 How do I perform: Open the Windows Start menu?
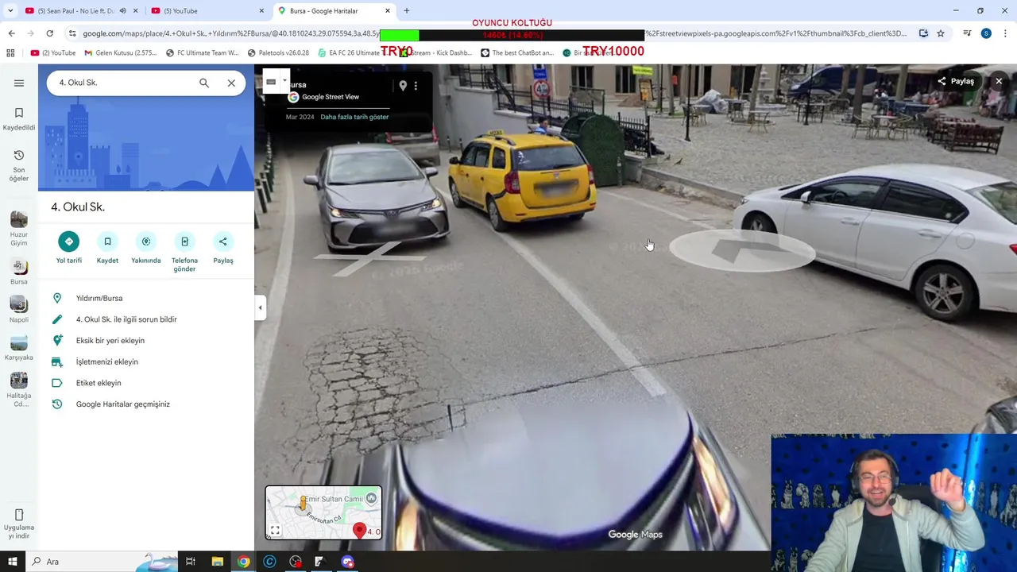coord(12,562)
